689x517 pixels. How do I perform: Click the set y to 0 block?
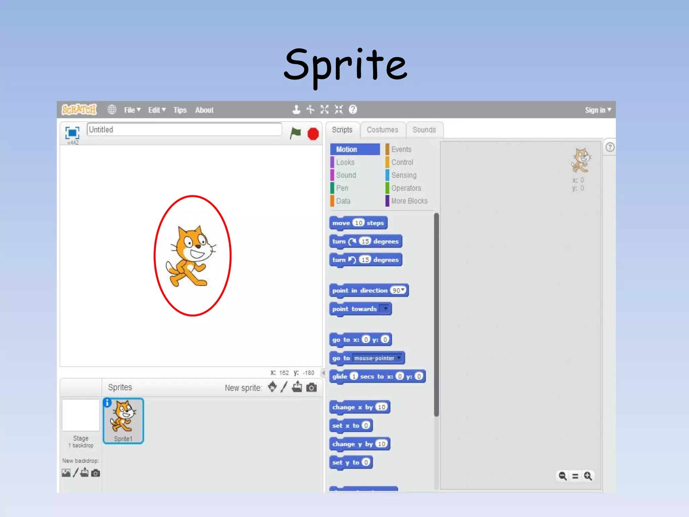coord(351,462)
